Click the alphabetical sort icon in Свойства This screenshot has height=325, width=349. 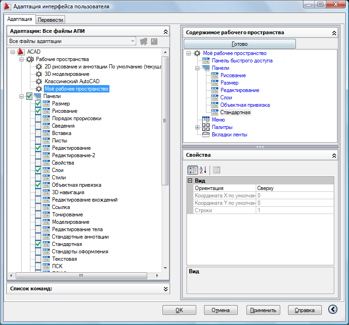tap(203, 170)
